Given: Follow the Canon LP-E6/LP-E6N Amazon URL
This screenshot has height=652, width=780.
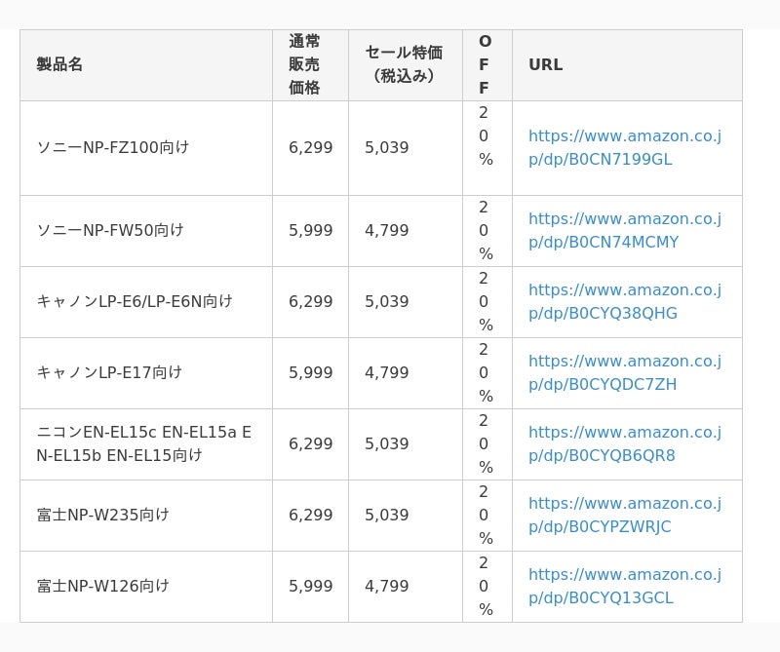Looking at the screenshot, I should 625,301.
